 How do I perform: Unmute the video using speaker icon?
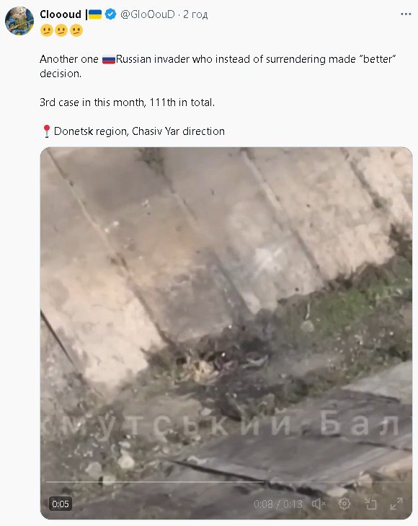click(x=319, y=504)
